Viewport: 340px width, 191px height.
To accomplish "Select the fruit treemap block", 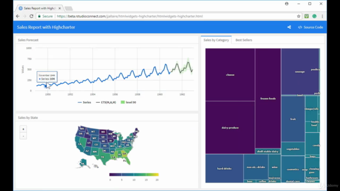I will tap(293, 119).
